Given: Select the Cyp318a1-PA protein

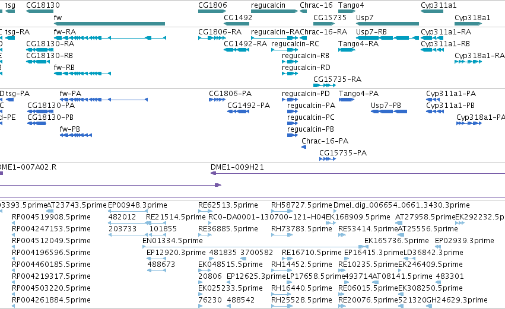Looking at the screenshot, I should (x=469, y=123).
